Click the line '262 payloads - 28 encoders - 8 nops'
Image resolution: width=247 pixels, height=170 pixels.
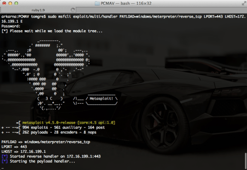(x=59, y=132)
